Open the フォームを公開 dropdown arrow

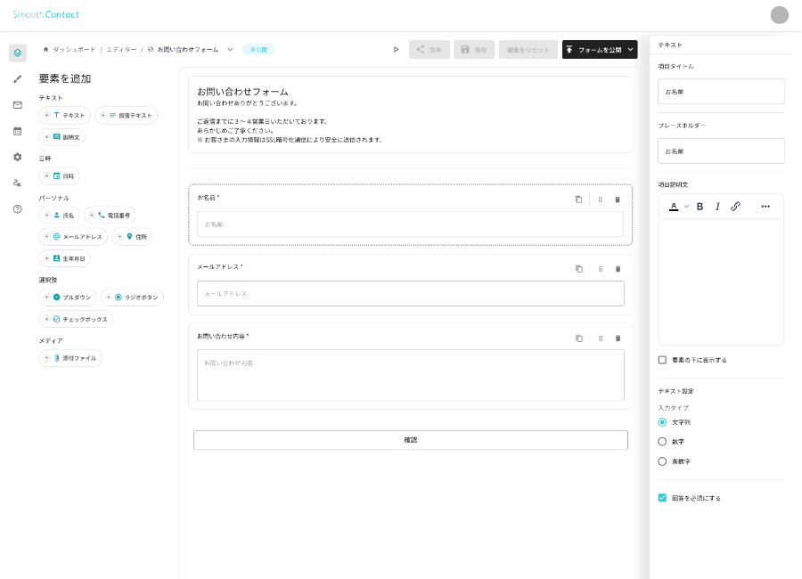coord(631,50)
